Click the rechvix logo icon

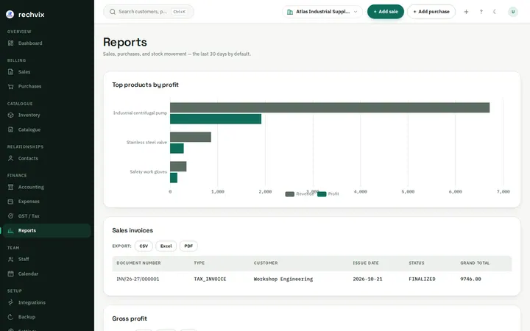coord(10,14)
